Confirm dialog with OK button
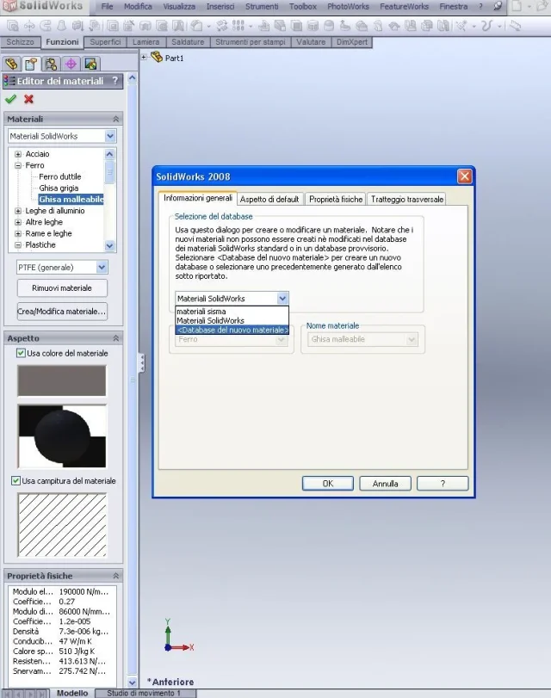Image resolution: width=551 pixels, height=698 pixels. pyautogui.click(x=328, y=484)
